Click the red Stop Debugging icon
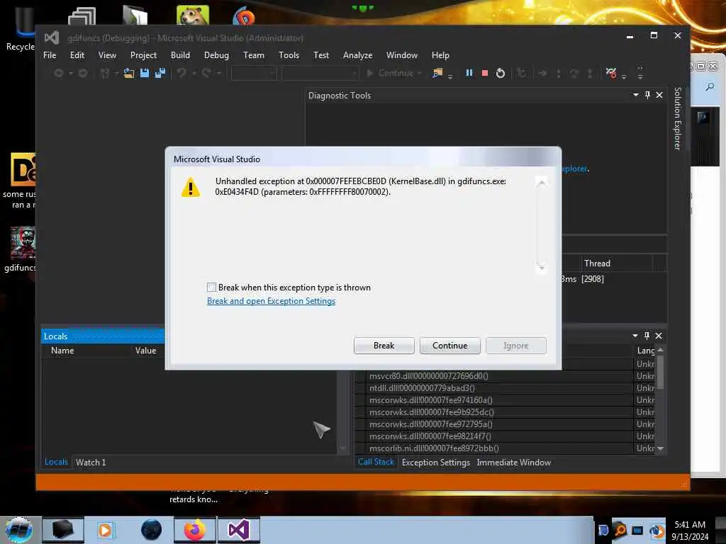Screen dimensions: 726x544 485,73
